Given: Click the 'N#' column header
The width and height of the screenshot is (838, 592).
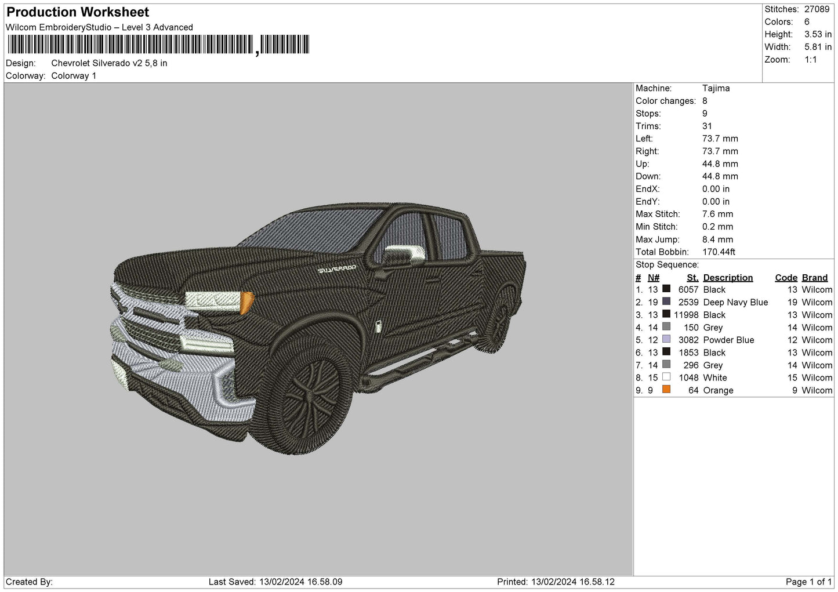Looking at the screenshot, I should click(654, 278).
